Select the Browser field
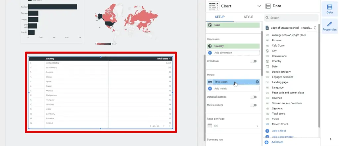339x146 pixels. pos(277,40)
